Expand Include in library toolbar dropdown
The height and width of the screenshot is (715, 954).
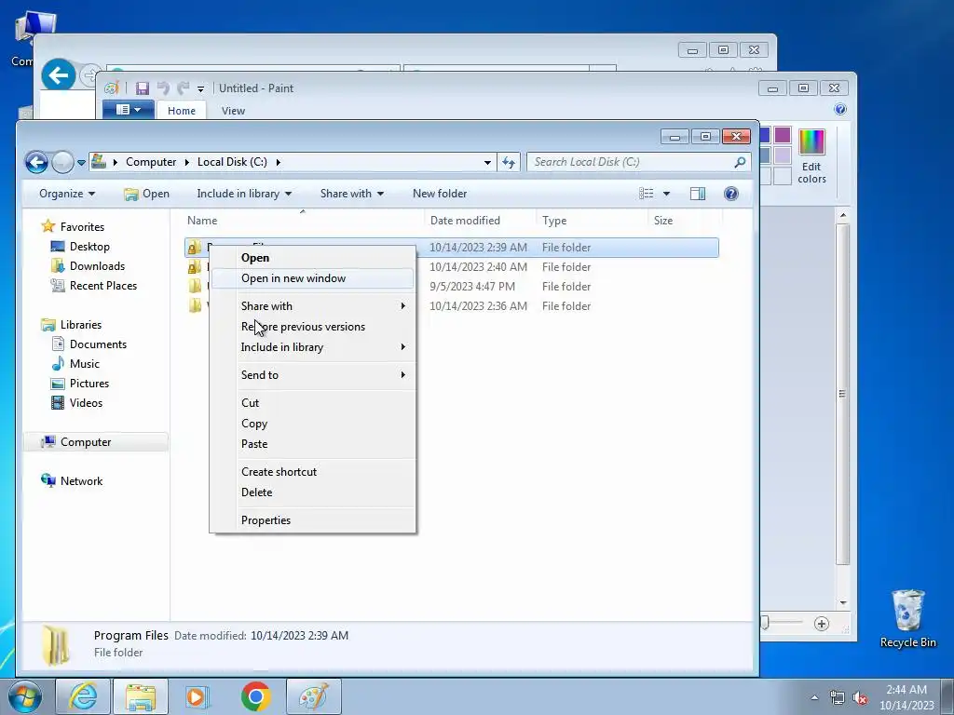pyautogui.click(x=244, y=194)
